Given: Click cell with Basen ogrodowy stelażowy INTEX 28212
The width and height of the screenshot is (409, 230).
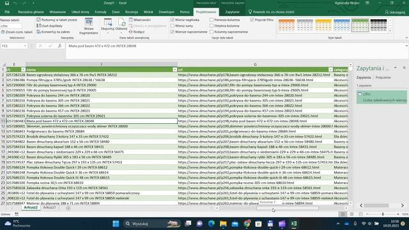Looking at the screenshot, I should 102,75.
